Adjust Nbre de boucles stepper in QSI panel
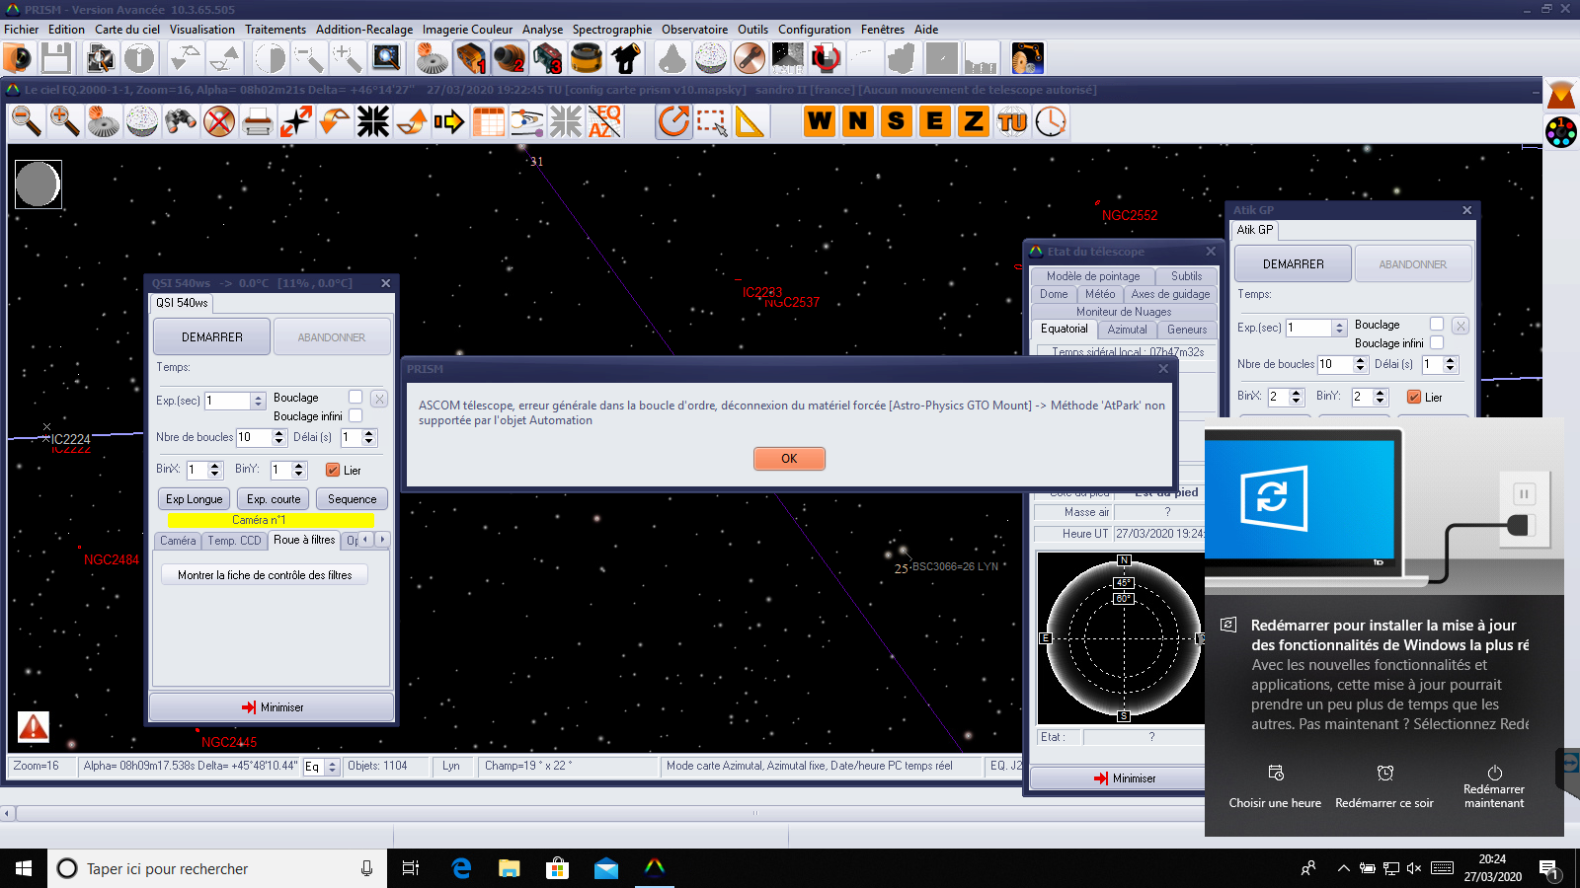Viewport: 1580px width, 888px height. pyautogui.click(x=279, y=437)
